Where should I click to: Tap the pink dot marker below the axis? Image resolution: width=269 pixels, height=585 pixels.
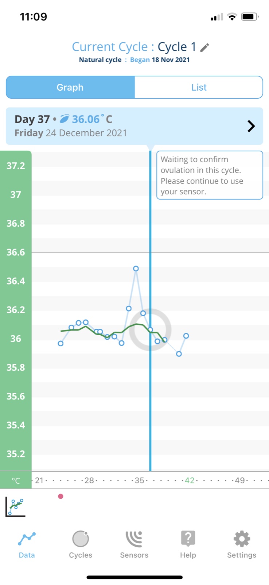[61, 496]
